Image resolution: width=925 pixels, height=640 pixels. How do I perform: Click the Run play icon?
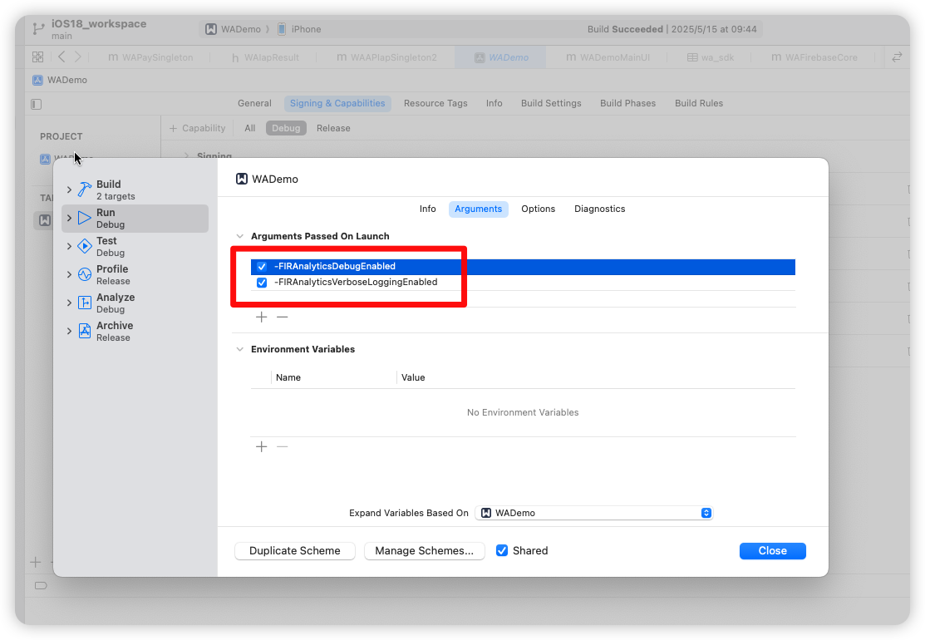(x=85, y=218)
